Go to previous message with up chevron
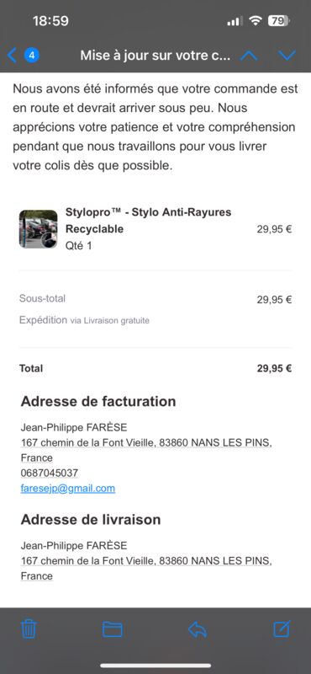Screen dimensions: 311x674 (249, 56)
